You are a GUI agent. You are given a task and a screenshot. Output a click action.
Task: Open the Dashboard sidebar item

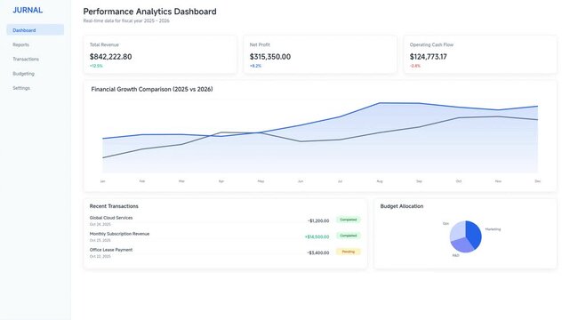36,30
